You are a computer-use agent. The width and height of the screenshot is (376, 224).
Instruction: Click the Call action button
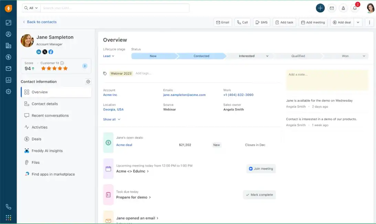click(x=243, y=22)
